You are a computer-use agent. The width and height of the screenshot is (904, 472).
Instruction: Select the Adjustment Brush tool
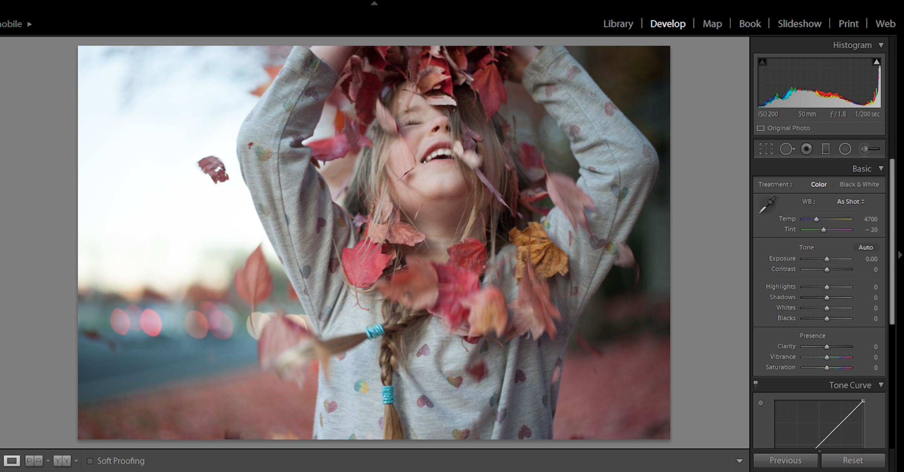point(870,149)
